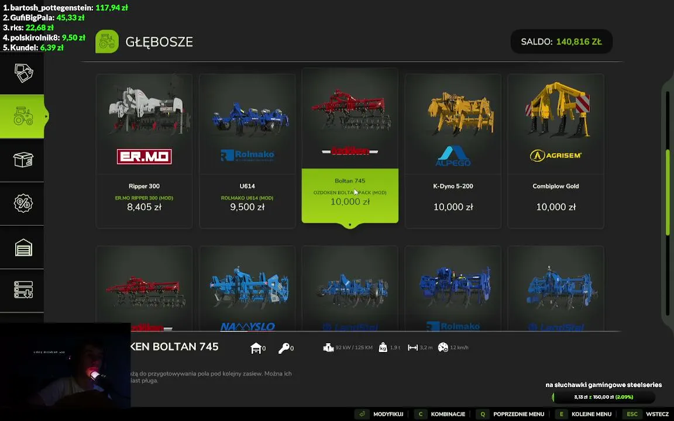Image resolution: width=674 pixels, height=421 pixels.
Task: Open the used-sale tags icon in sidebar
Action: tap(23, 73)
